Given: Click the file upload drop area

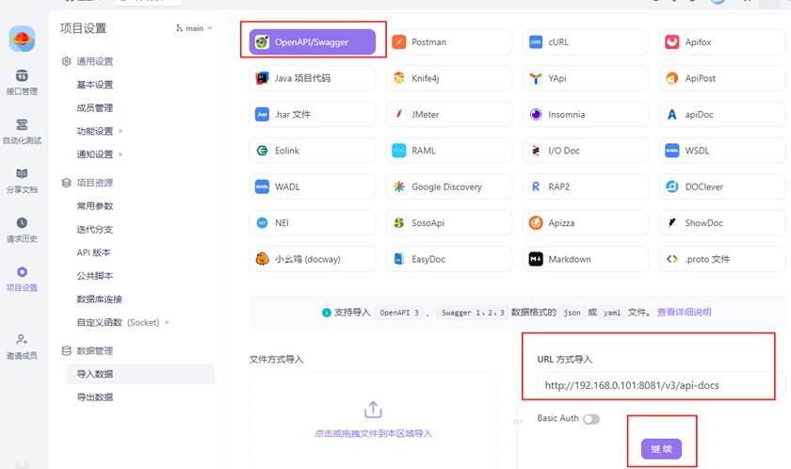Looking at the screenshot, I should [x=373, y=420].
